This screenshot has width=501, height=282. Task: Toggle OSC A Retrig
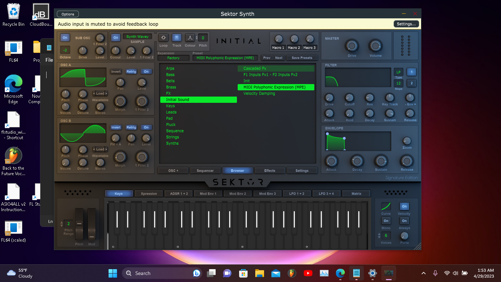pos(131,72)
